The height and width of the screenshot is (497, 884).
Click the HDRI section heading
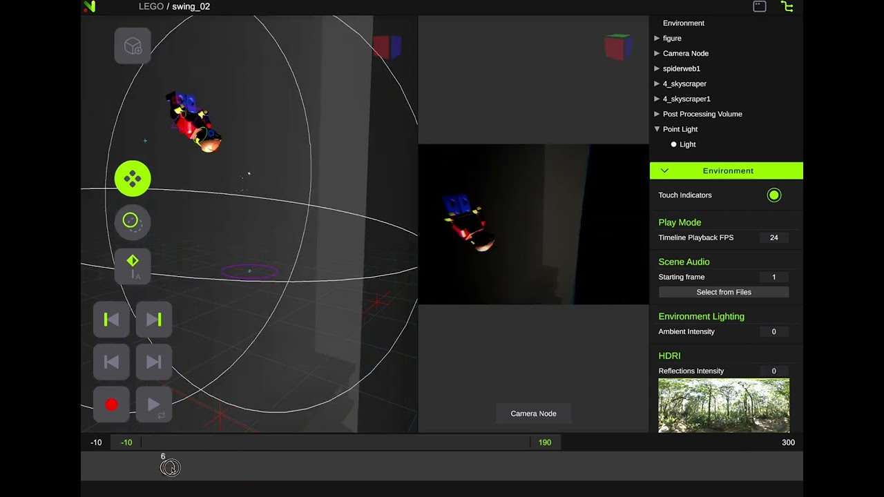(669, 355)
